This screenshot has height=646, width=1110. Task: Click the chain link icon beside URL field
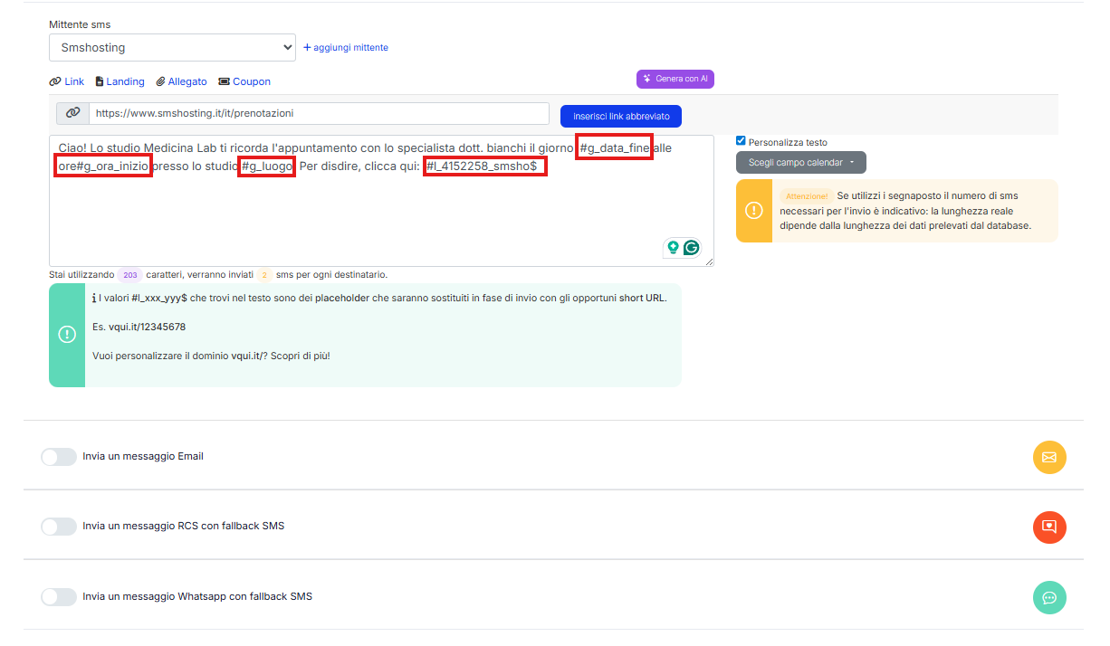tap(72, 113)
